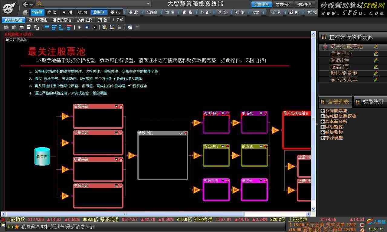The image size is (387, 232).
Task: Expand 系统股票池 tree node
Action: click(x=323, y=111)
